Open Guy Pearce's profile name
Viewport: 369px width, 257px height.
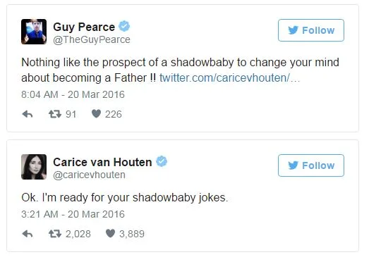click(x=84, y=27)
